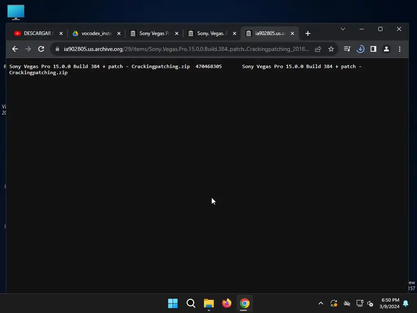Close the Chrome window

(x=399, y=29)
